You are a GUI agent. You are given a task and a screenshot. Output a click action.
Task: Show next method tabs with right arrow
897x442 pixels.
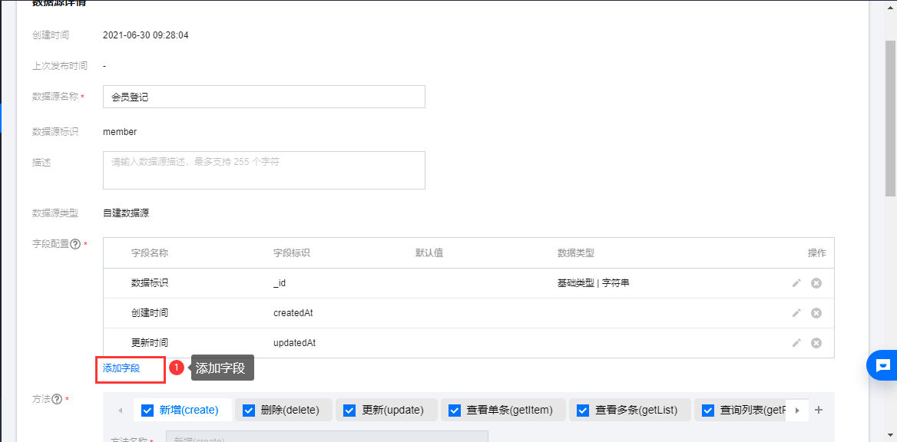click(x=797, y=410)
